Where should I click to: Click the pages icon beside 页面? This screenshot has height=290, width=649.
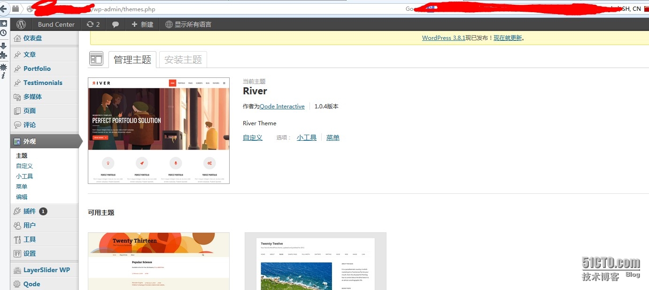point(17,111)
